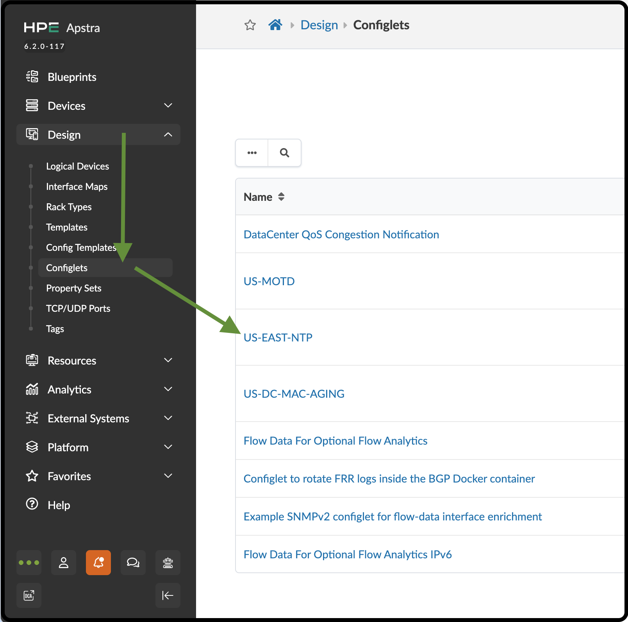The width and height of the screenshot is (628, 622).
Task: Go home via breadcrumb house icon
Action: (275, 25)
